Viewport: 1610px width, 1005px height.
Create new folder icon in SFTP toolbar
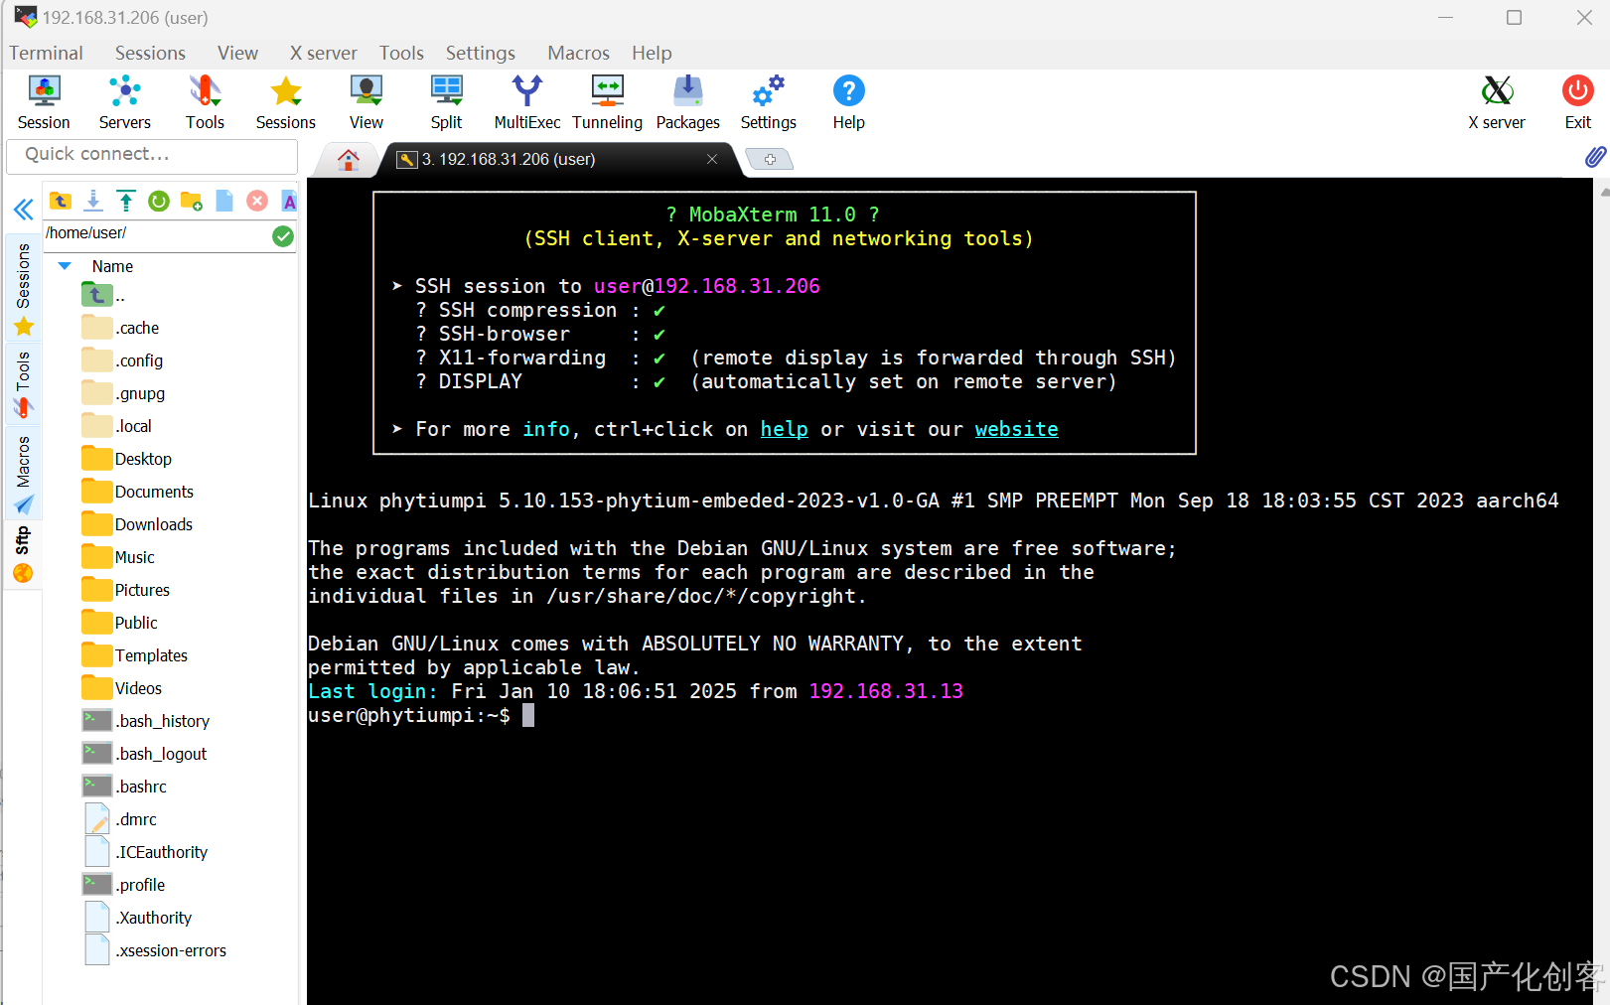point(192,202)
